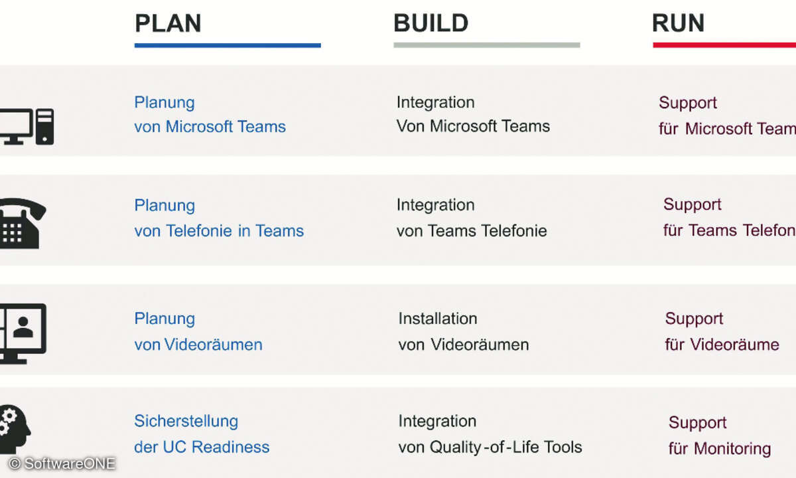Screen dimensions: 796x478
Task: Click the gray line under BUILD
Action: point(486,45)
